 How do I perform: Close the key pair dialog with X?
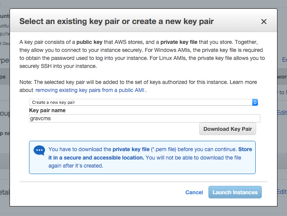tap(264, 22)
